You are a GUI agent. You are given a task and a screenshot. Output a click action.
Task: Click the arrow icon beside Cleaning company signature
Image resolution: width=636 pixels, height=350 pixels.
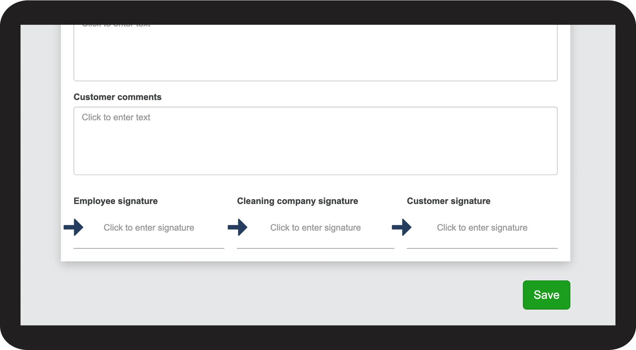(238, 227)
